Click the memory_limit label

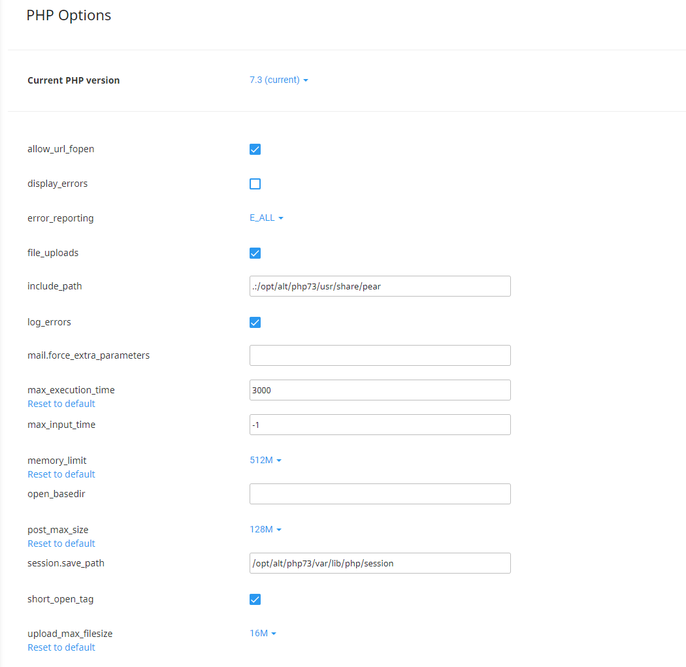tap(57, 461)
